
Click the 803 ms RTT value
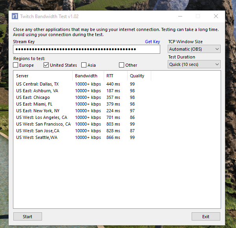[113, 124]
